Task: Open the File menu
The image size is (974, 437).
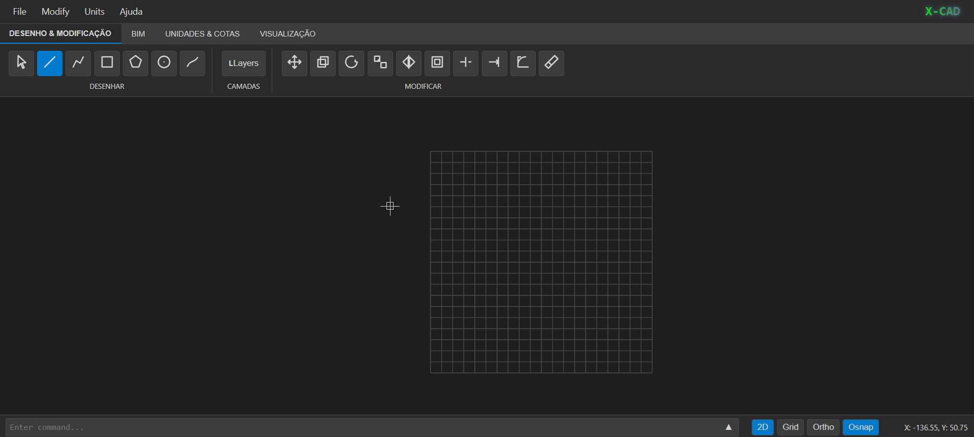Action: [x=20, y=11]
